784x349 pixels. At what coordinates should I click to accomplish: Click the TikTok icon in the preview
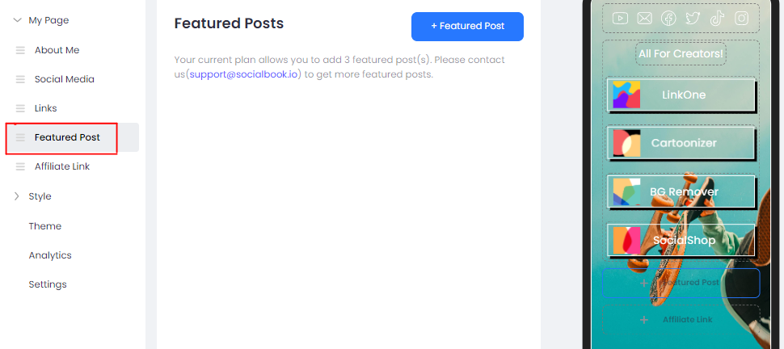(x=717, y=18)
